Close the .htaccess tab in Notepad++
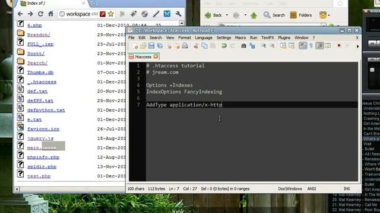 click(156, 57)
